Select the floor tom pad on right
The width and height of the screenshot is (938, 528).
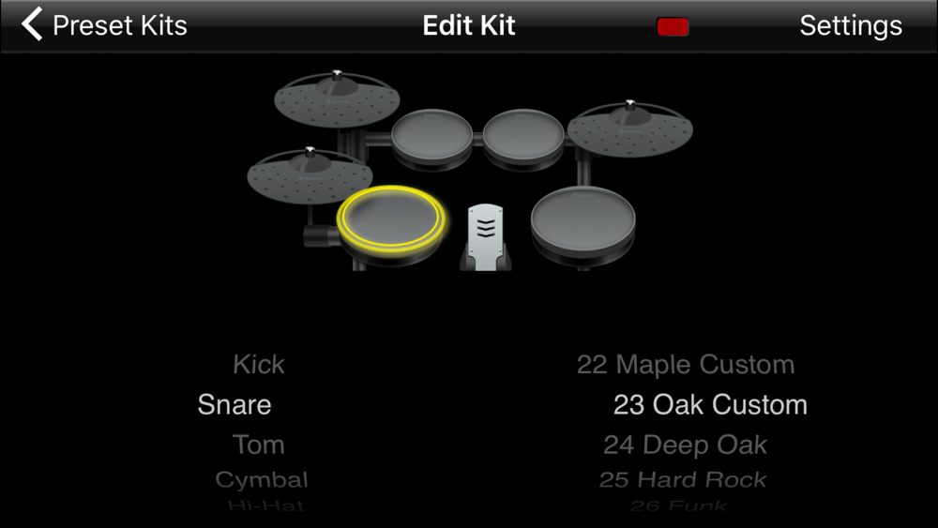tap(583, 219)
